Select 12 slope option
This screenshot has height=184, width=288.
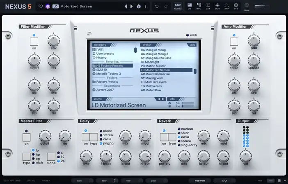[x=61, y=157]
